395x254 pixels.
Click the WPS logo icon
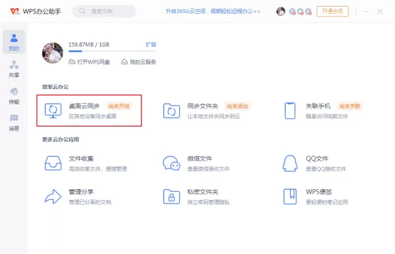(x=14, y=11)
